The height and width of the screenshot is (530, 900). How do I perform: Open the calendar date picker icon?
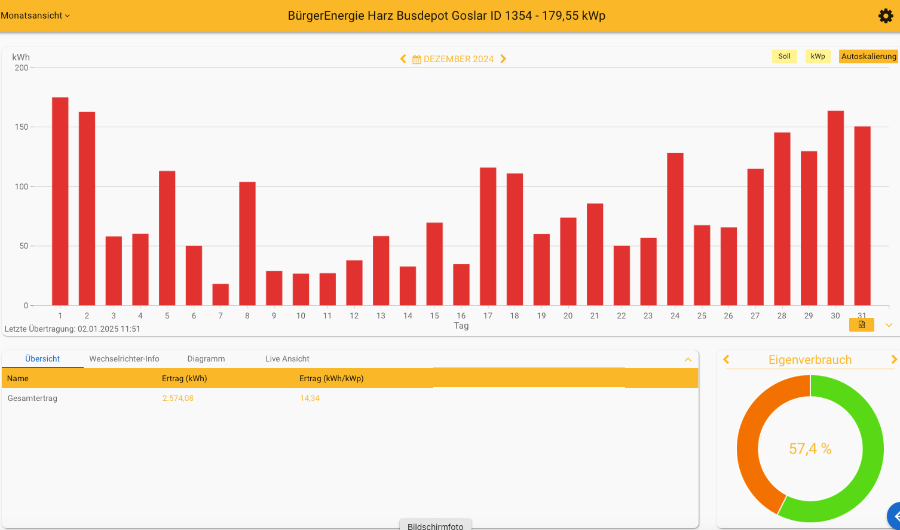tap(417, 59)
